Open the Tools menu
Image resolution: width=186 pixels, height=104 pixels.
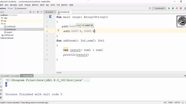pos(53,5)
